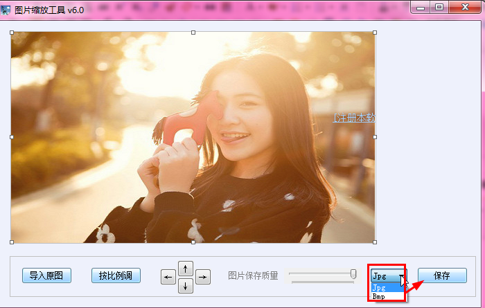Click the down arrow move button
The image size is (485, 308).
(186, 286)
